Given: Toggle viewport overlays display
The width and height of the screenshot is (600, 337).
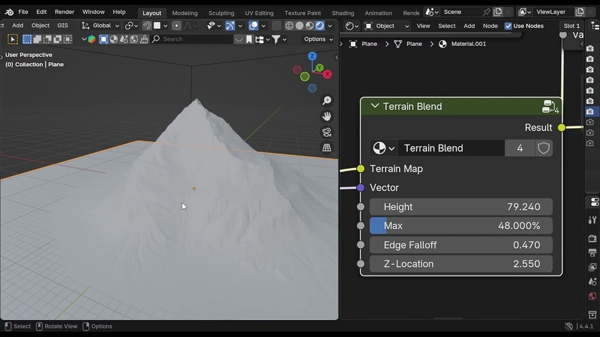Looking at the screenshot, I should click(x=253, y=26).
